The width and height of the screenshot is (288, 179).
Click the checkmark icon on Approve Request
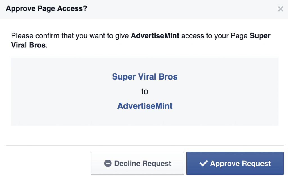[204, 163]
